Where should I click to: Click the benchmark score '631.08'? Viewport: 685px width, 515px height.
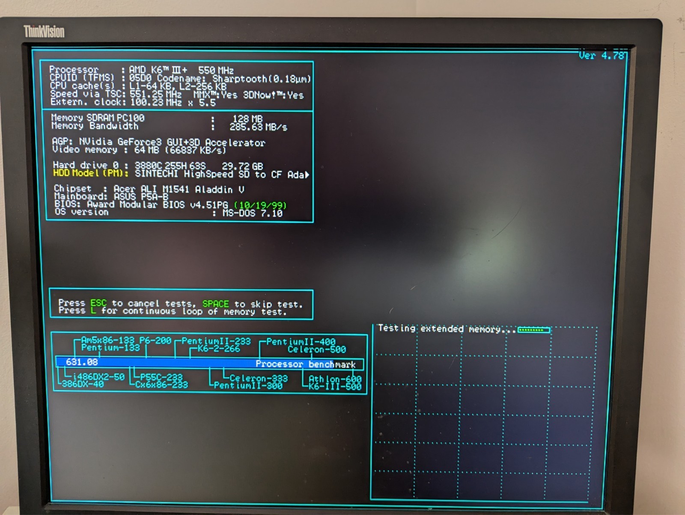82,362
